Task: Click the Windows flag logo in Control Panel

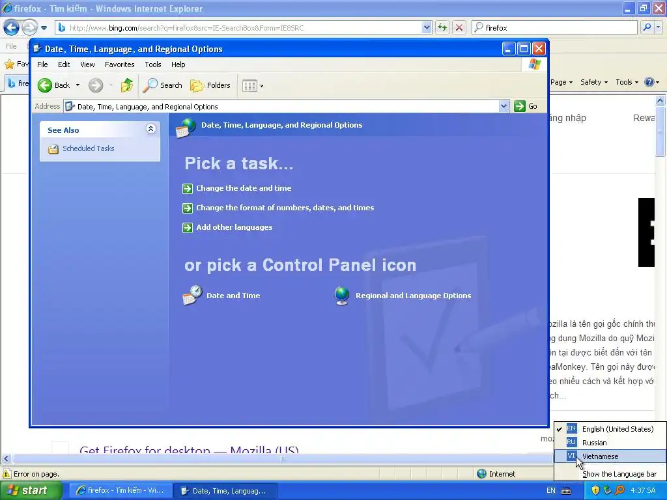Action: tap(534, 64)
